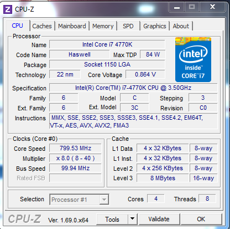230x229 pixels.
Task: Select the CPU tab
Action: (x=18, y=26)
